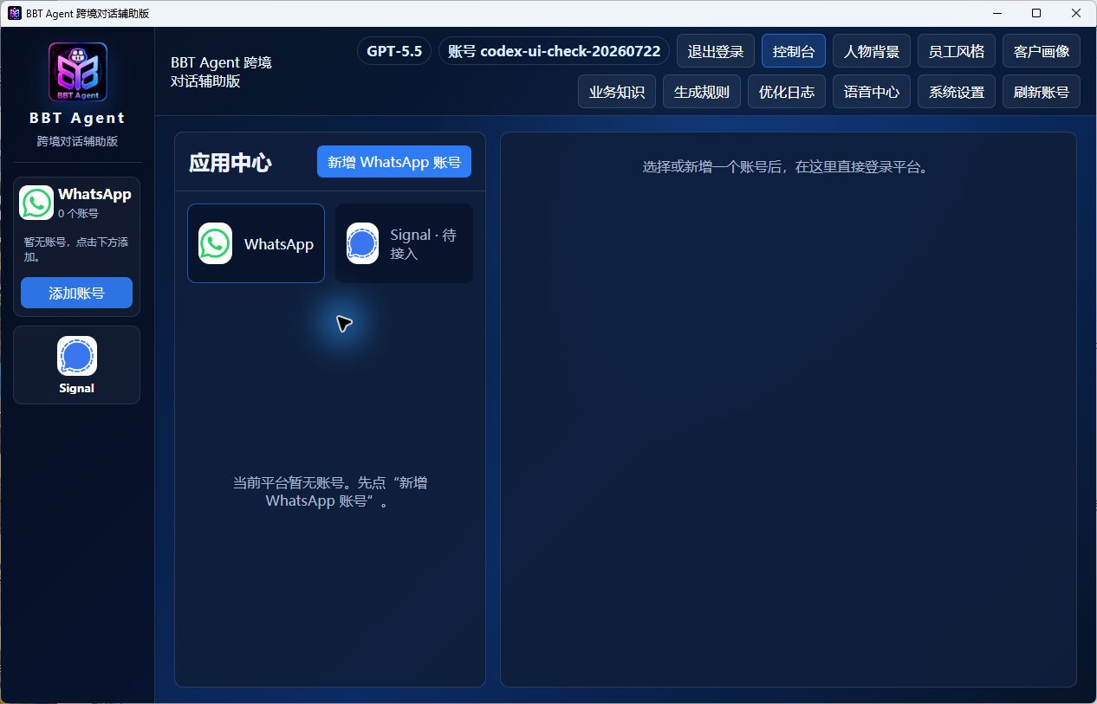Viewport: 1097px width, 704px height.
Task: Select the WhatsApp tile in 应用中心
Action: tap(256, 243)
